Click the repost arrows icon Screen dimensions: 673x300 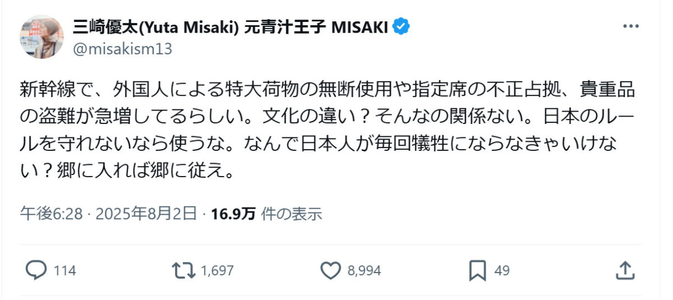(x=183, y=270)
